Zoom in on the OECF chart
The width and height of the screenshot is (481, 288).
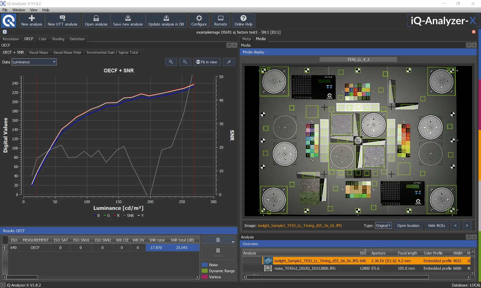pyautogui.click(x=171, y=62)
